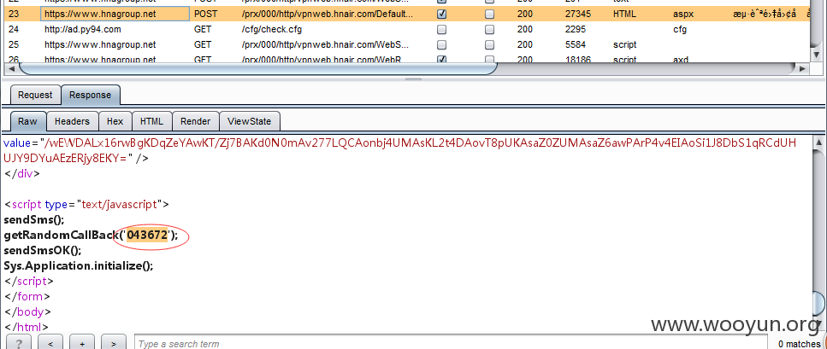The image size is (827, 349).
Task: Click the highlighted code 043672
Action: (146, 236)
